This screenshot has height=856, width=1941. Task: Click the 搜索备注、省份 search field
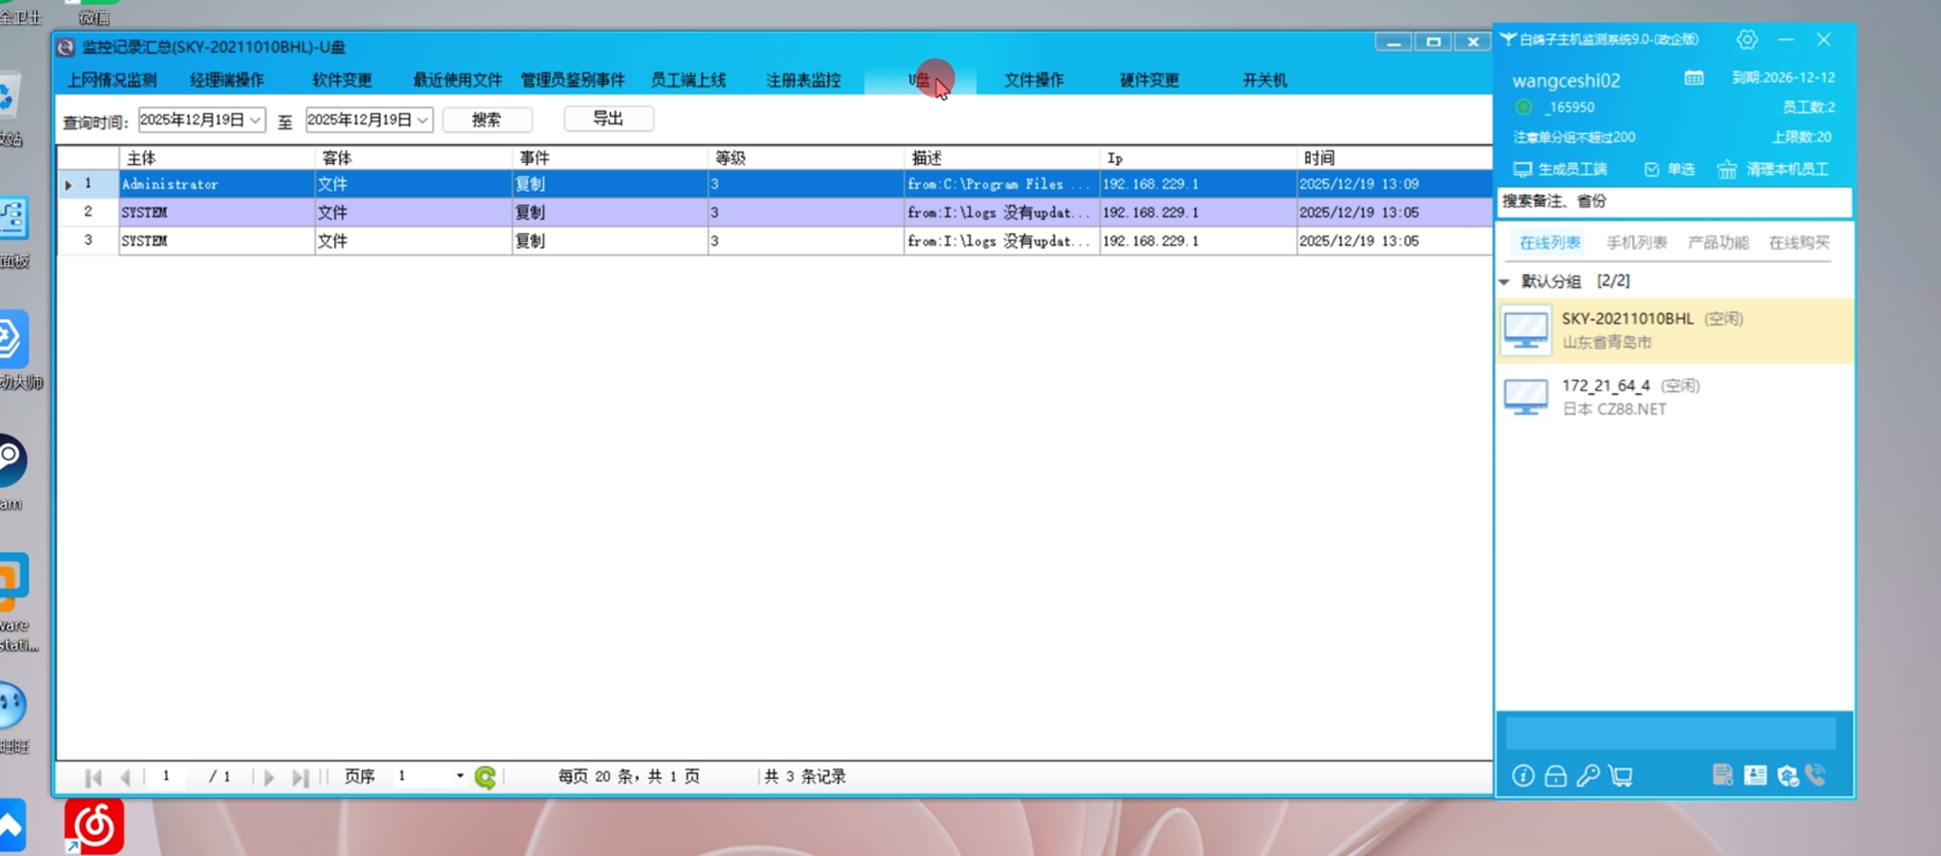coord(1673,202)
